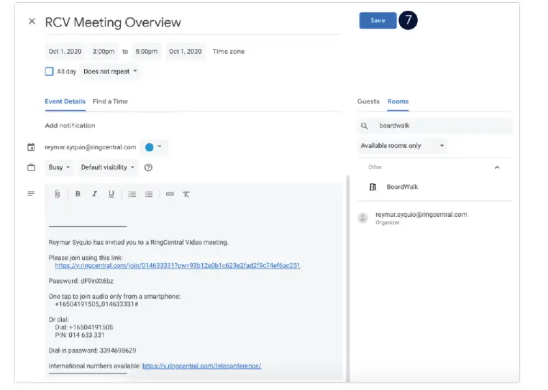Viewport: 548px width, 390px height.
Task: Open the visibility help question mark icon
Action: (x=148, y=167)
